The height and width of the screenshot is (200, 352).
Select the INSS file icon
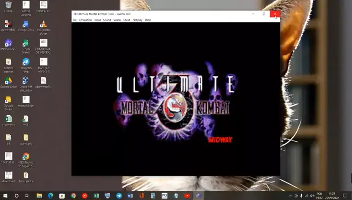click(26, 120)
